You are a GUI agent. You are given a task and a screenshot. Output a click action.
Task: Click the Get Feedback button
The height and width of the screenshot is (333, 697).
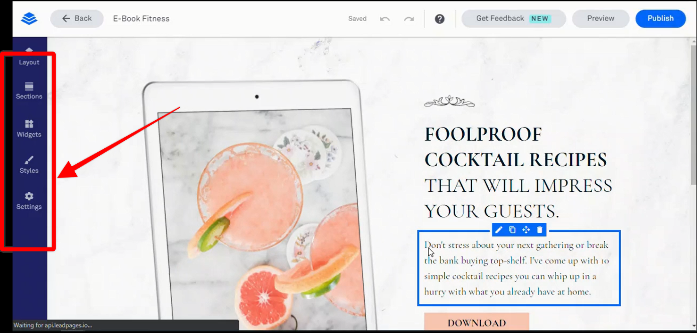click(513, 19)
